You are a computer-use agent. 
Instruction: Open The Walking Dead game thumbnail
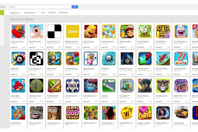click(54, 113)
